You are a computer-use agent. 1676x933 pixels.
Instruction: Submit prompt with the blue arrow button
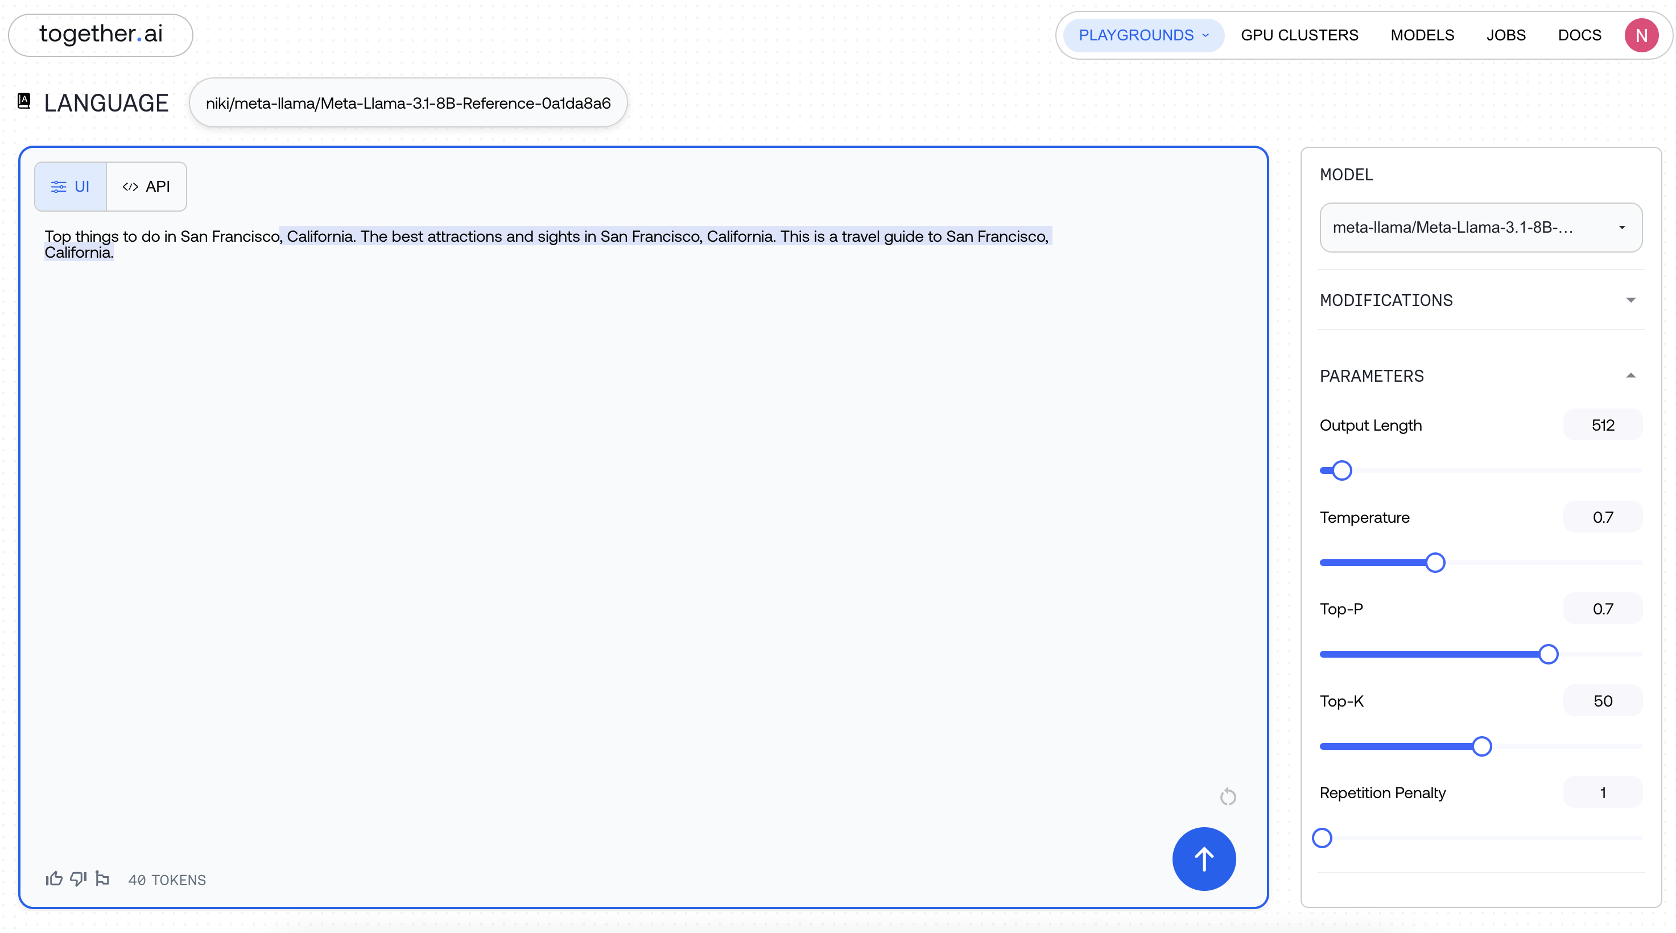point(1204,859)
